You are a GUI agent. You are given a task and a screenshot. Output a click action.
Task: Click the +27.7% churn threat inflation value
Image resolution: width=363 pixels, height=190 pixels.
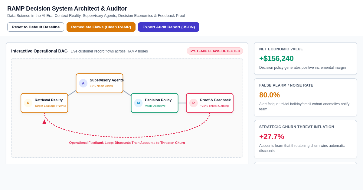coord(272,137)
